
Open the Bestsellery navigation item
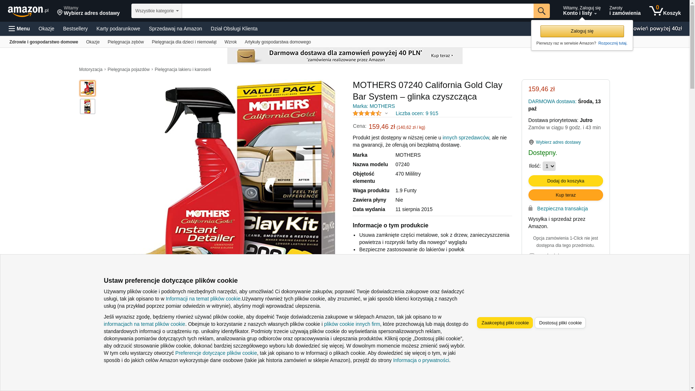tap(75, 29)
